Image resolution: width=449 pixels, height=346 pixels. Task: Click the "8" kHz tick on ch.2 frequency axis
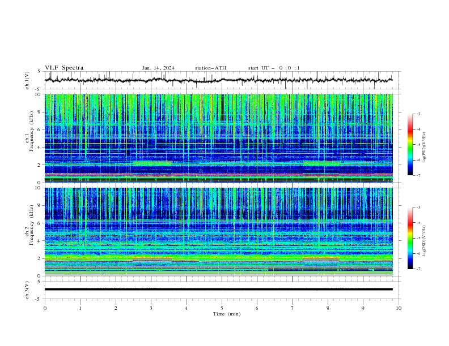coord(40,206)
